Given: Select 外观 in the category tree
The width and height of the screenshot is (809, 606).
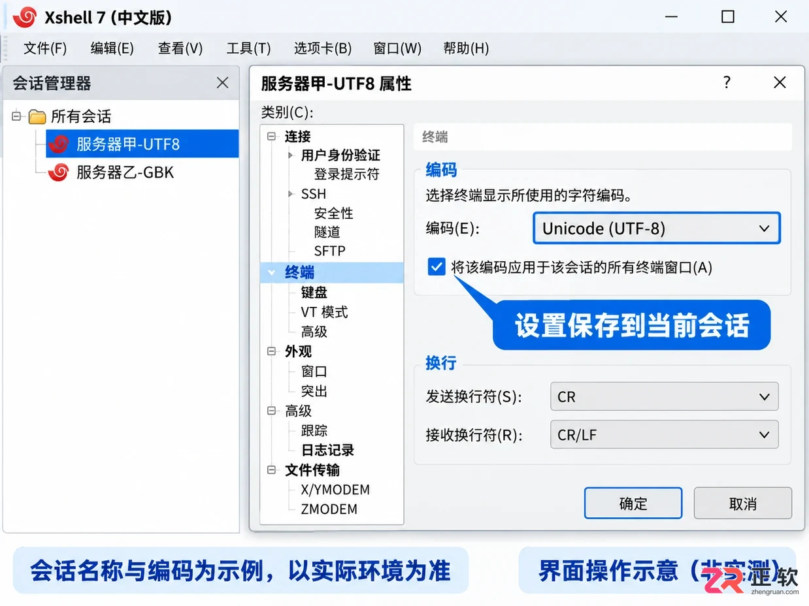Looking at the screenshot, I should (298, 351).
